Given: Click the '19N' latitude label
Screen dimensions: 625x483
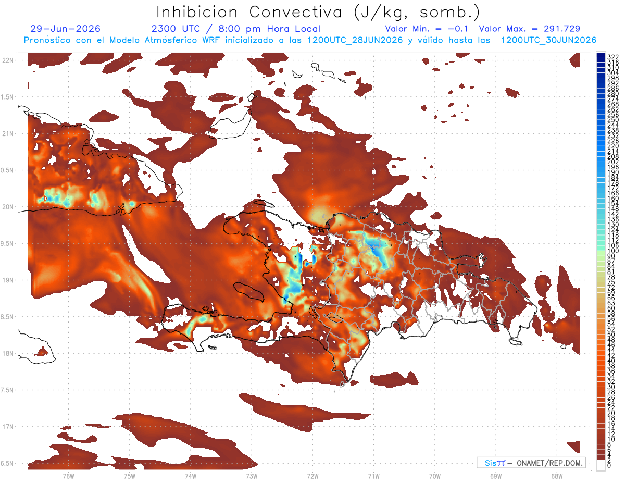Looking at the screenshot, I should point(8,280).
